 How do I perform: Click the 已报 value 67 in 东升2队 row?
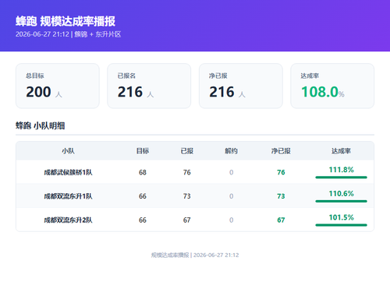(x=187, y=220)
